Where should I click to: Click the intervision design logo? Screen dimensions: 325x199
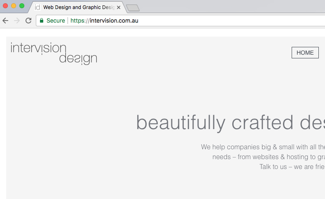54,53
